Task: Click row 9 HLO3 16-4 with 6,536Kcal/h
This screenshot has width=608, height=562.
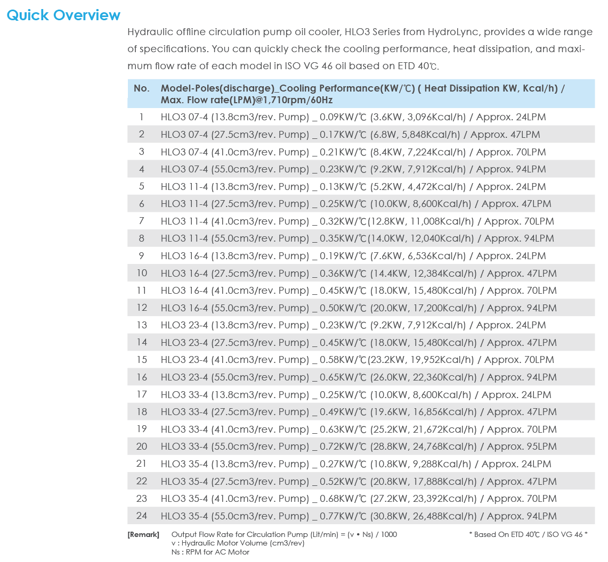Action: click(353, 256)
